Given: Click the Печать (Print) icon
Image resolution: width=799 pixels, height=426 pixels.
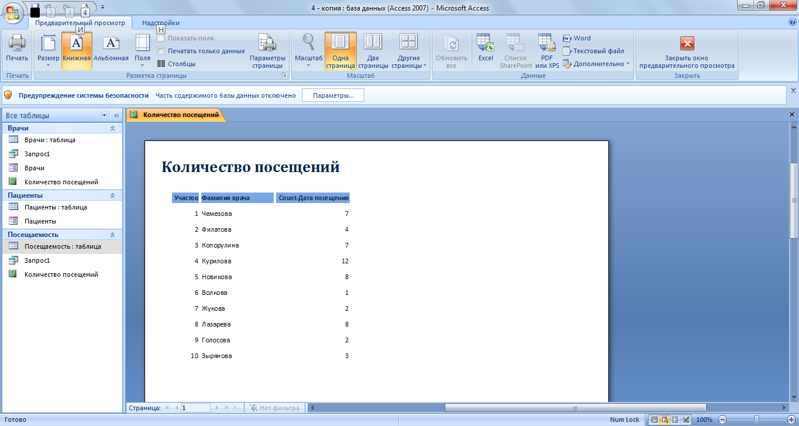Looking at the screenshot, I should [x=17, y=49].
